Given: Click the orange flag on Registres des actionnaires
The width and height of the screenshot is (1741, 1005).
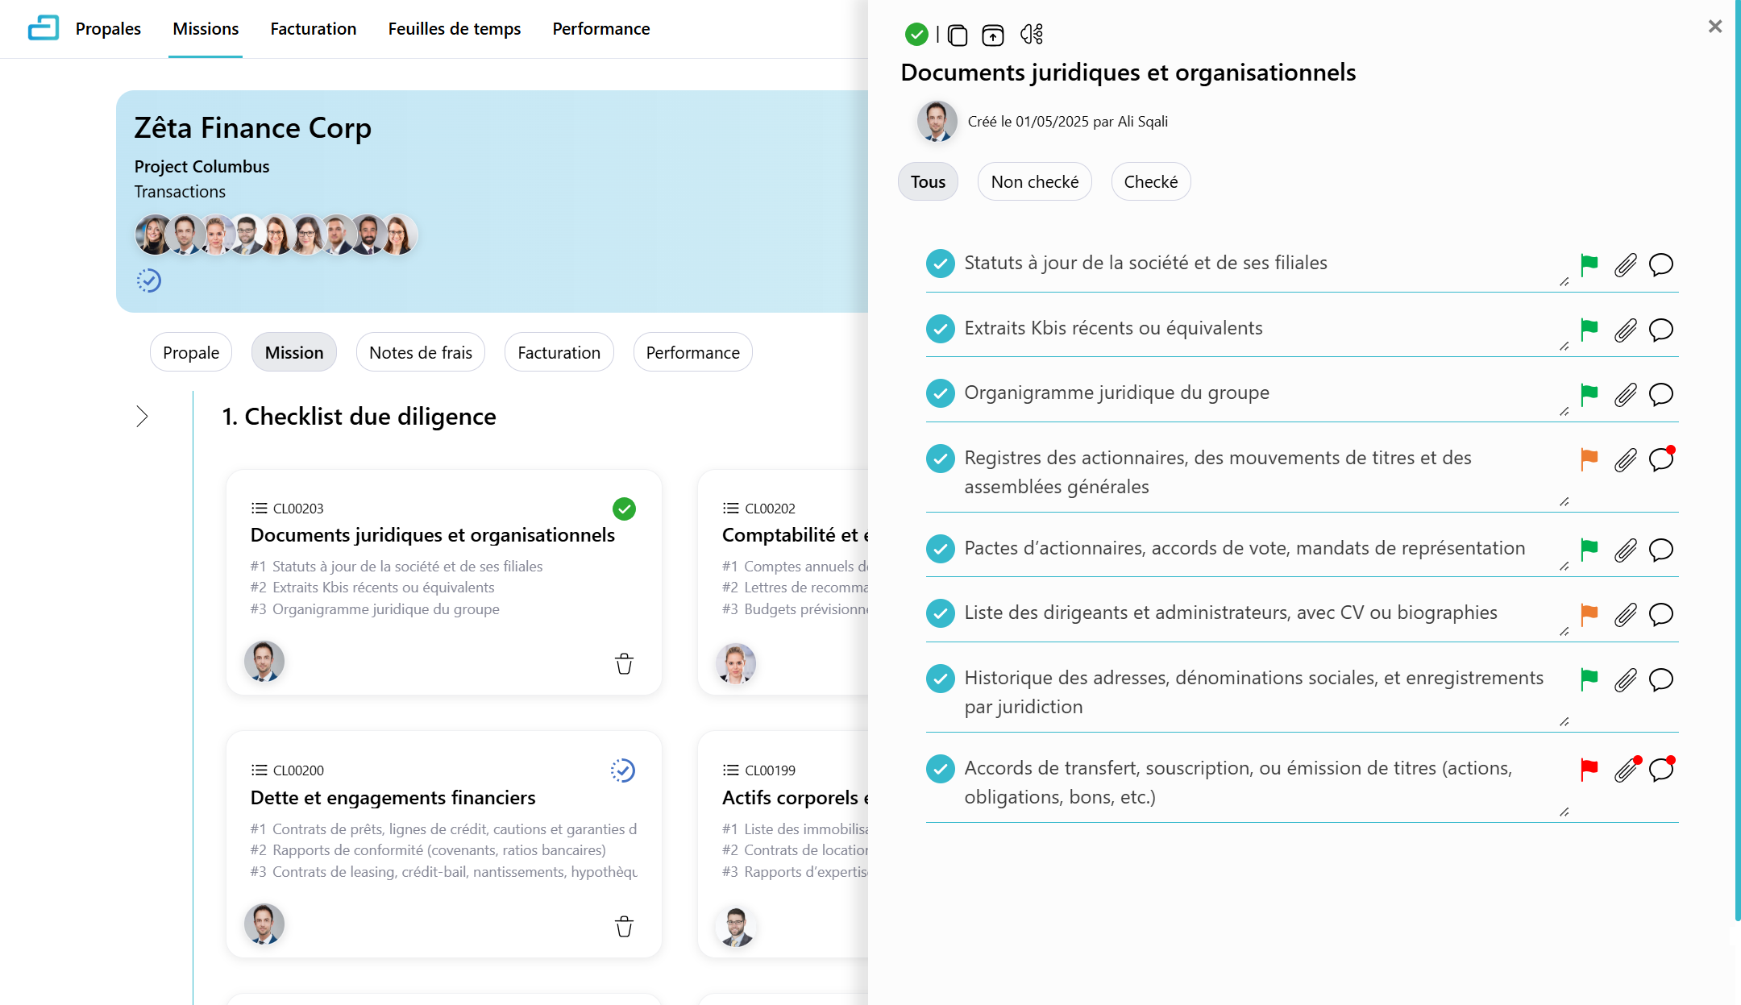Looking at the screenshot, I should [1589, 459].
